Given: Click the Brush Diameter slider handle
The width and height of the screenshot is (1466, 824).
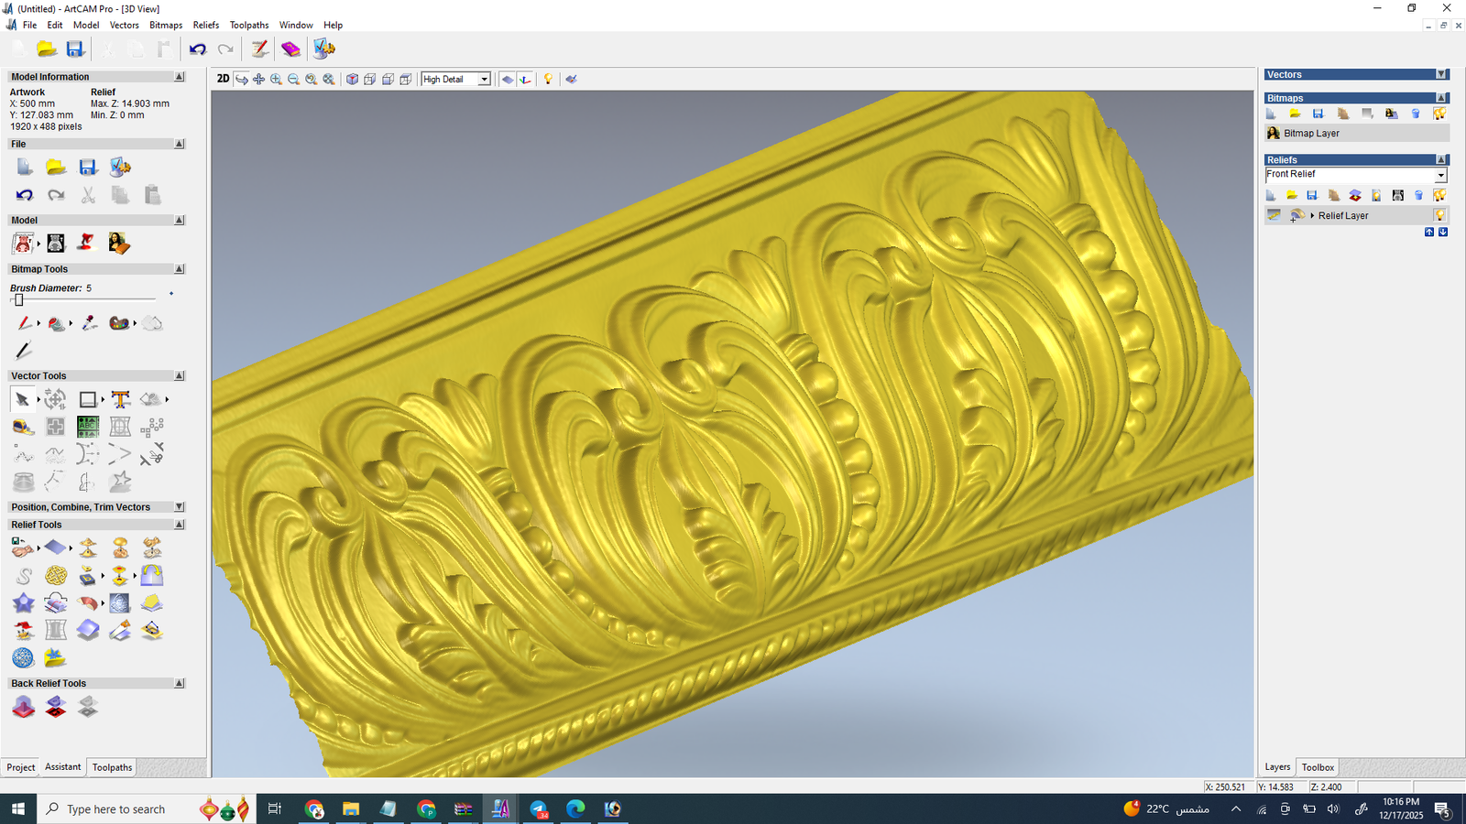Looking at the screenshot, I should (x=18, y=299).
